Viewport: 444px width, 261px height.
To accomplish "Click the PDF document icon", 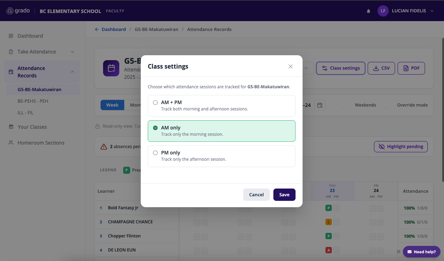I will coord(406,68).
